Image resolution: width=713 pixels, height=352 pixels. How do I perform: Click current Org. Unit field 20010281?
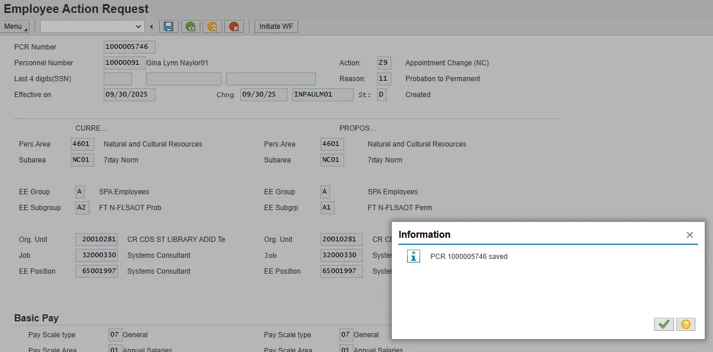(x=96, y=240)
